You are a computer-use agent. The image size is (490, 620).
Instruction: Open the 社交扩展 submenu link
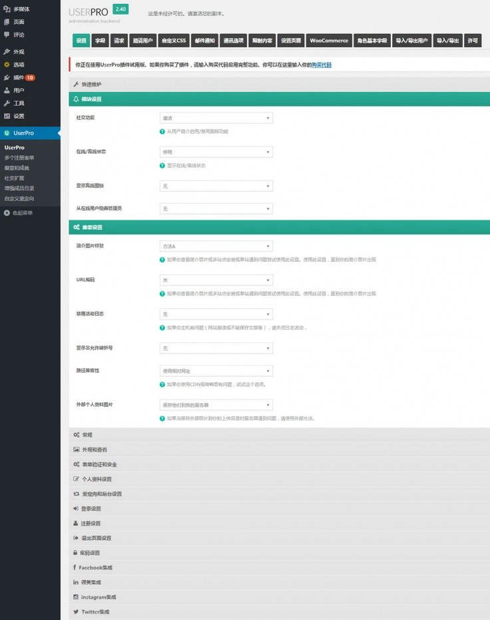click(14, 178)
